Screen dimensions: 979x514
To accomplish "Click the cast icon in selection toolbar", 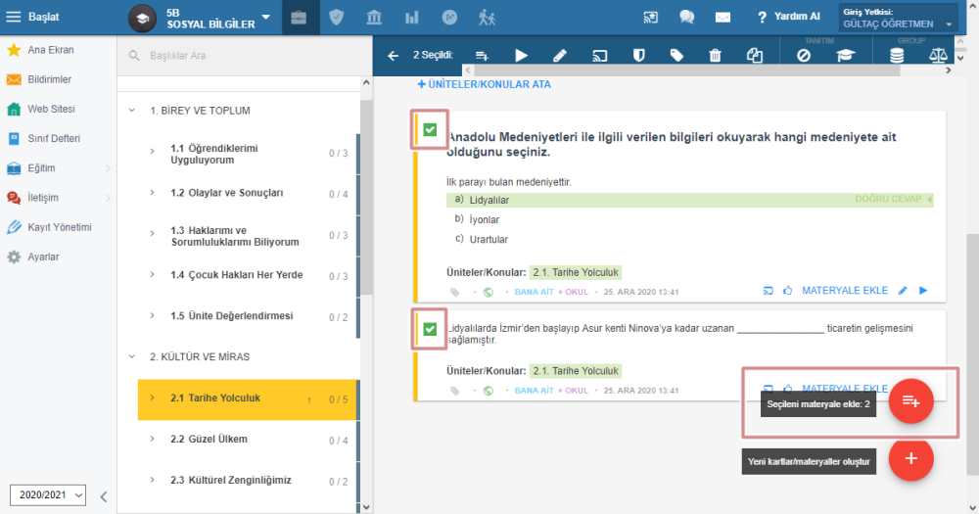I will (x=599, y=56).
